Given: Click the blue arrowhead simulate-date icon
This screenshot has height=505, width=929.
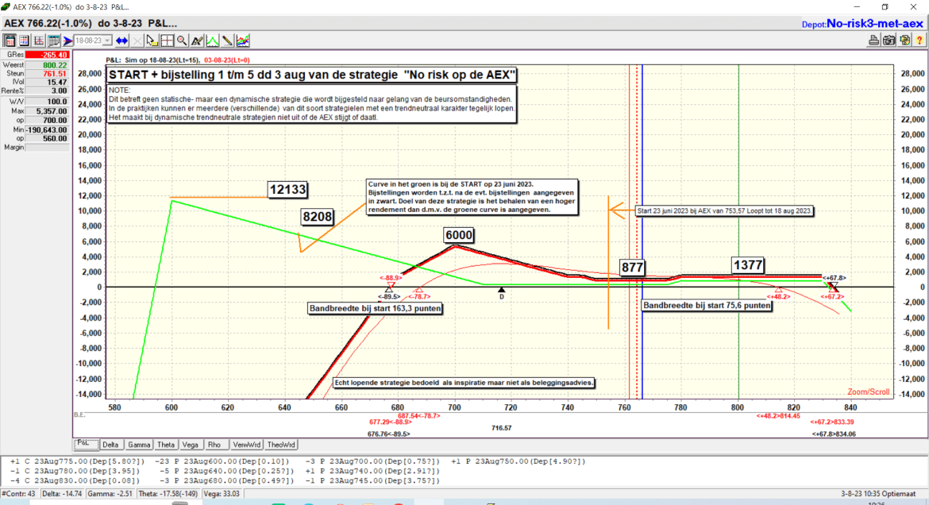Looking at the screenshot, I should (68, 41).
